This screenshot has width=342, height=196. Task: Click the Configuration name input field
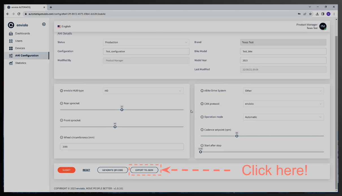pyautogui.click(x=146, y=51)
